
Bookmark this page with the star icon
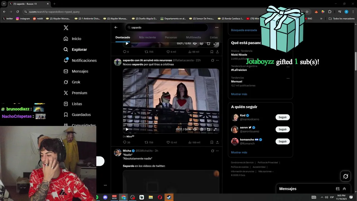tap(307, 12)
